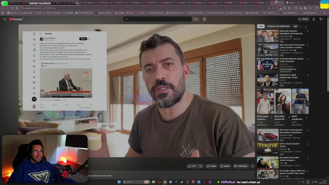Open options for 'SAYGI1 Mustafa Sandal' video

(x=307, y=144)
